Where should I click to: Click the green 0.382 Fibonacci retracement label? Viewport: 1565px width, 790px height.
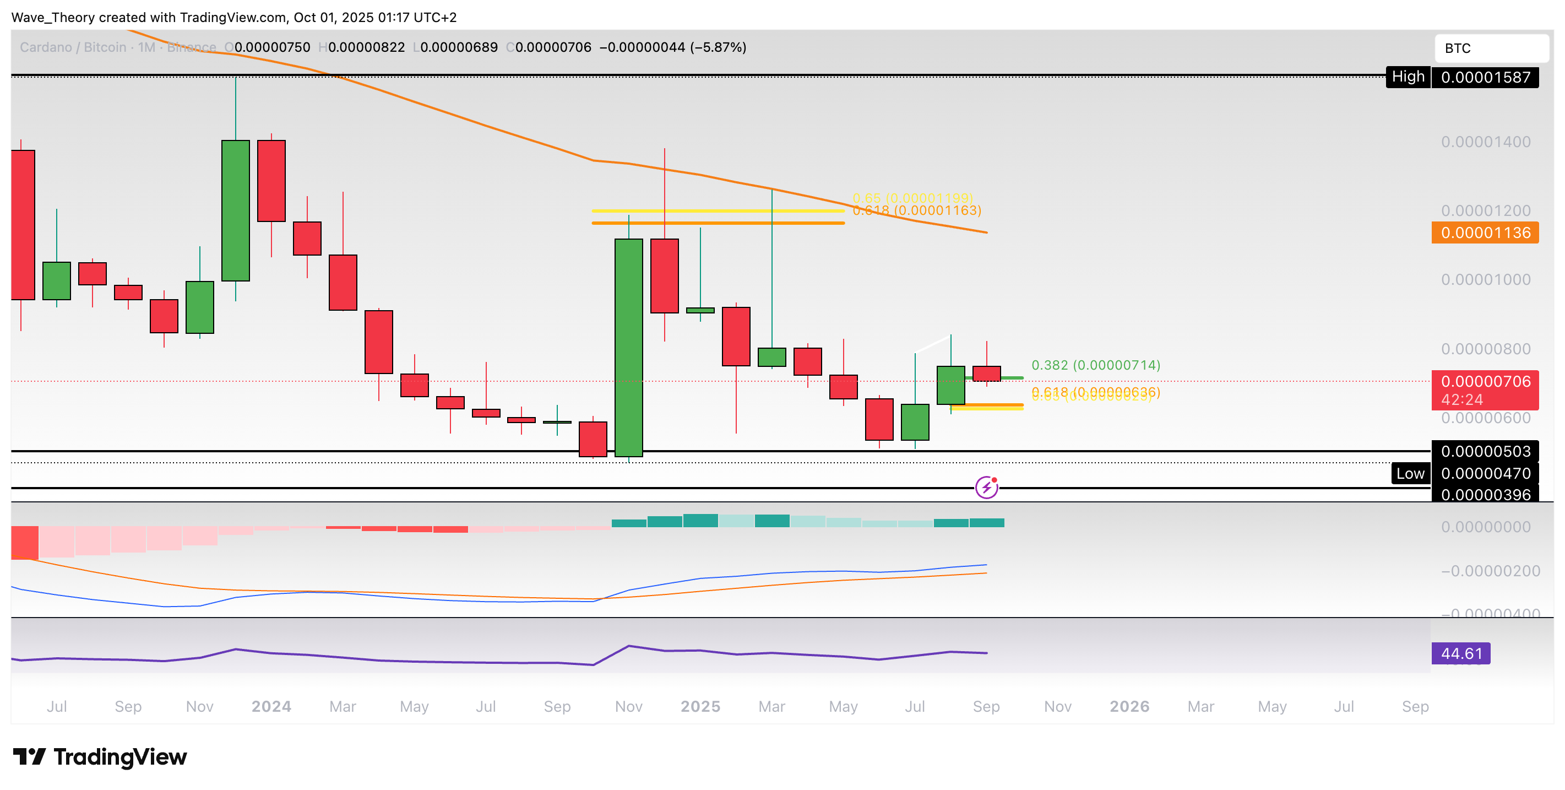[1094, 365]
